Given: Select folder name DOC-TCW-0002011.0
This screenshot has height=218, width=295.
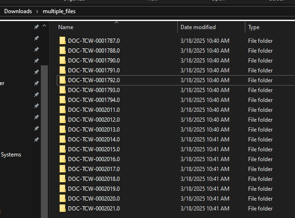Looking at the screenshot, I should [x=94, y=109].
